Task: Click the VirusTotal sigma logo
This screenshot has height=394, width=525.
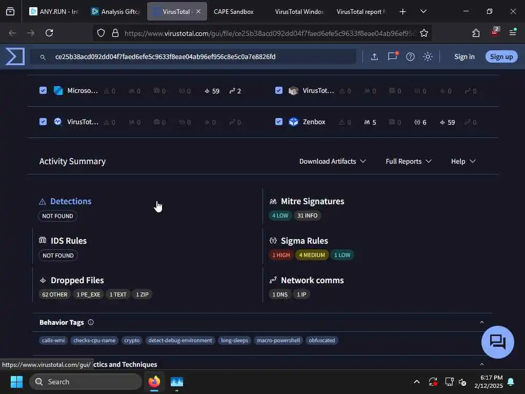Action: (15, 56)
